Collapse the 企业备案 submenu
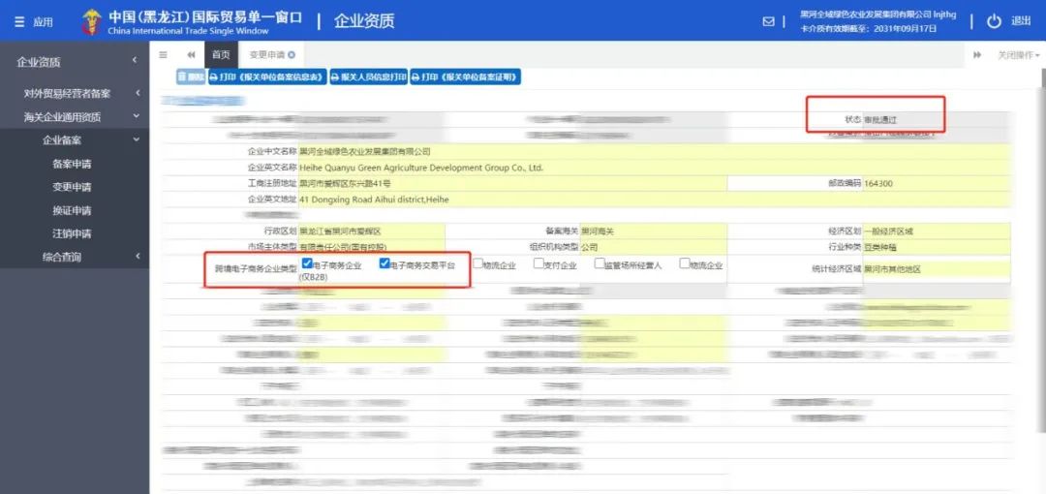The height and width of the screenshot is (494, 1046). pos(75,140)
